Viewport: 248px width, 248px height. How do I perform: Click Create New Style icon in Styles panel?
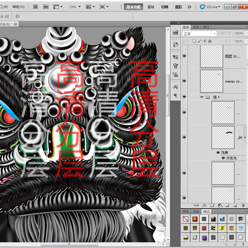pos(235,244)
